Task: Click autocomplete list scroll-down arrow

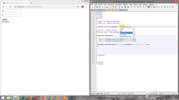Action: click(134, 36)
